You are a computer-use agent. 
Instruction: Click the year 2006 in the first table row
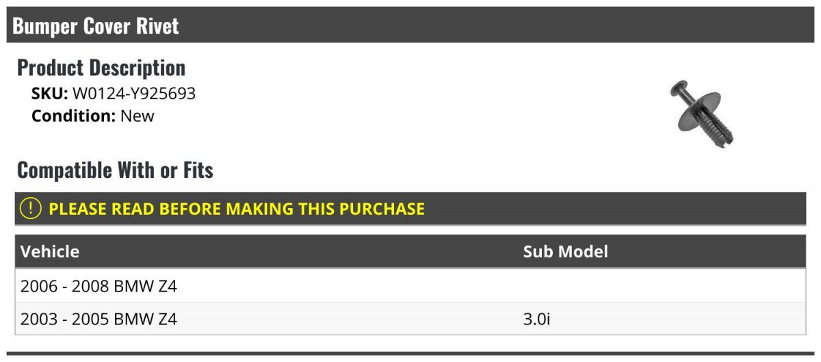coord(38,286)
